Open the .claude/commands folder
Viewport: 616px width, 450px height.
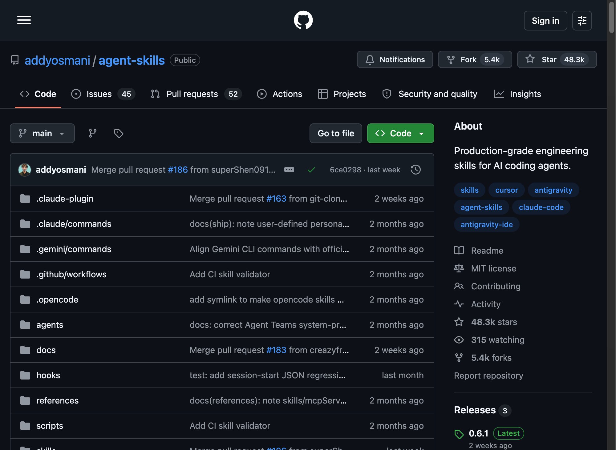74,224
